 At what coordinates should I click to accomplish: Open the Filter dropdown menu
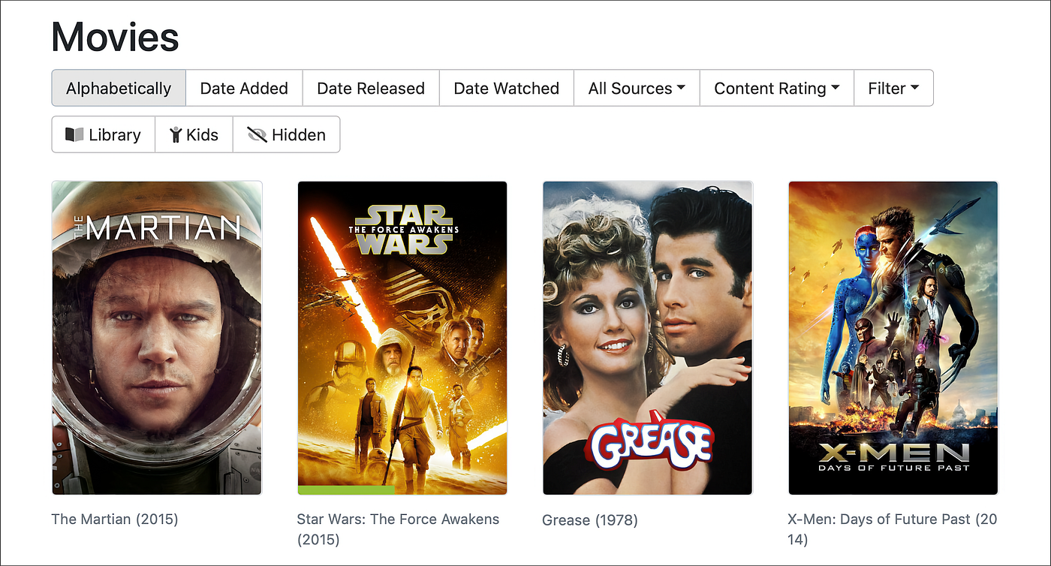click(x=893, y=88)
